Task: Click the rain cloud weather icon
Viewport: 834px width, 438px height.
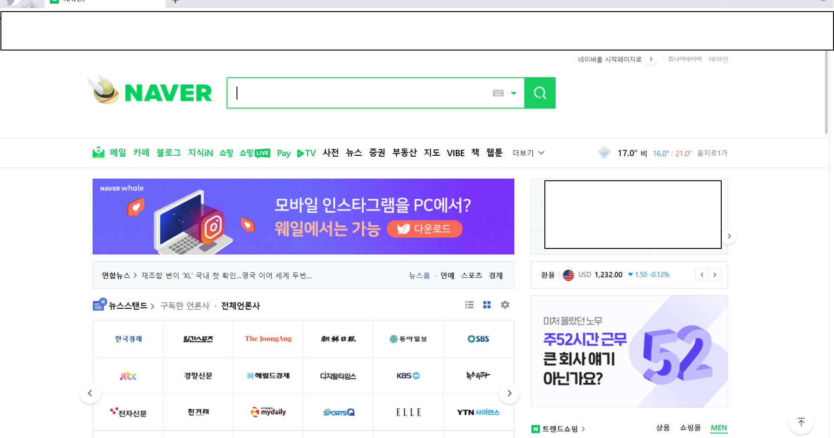Action: tap(604, 152)
